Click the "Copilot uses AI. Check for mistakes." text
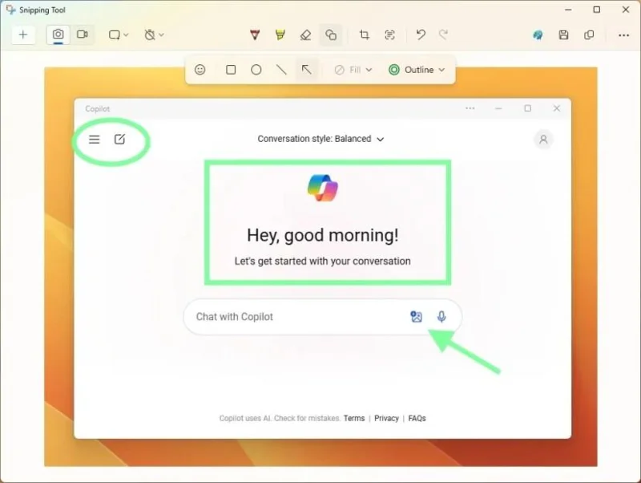Image resolution: width=641 pixels, height=483 pixels. tap(280, 418)
